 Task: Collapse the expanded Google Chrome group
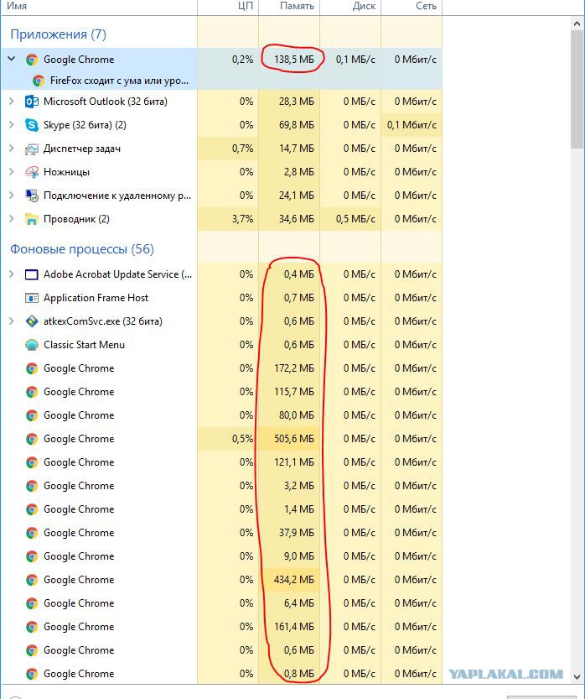pos(12,59)
